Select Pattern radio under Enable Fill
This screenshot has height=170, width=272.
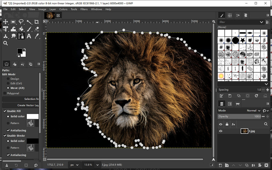8,123
